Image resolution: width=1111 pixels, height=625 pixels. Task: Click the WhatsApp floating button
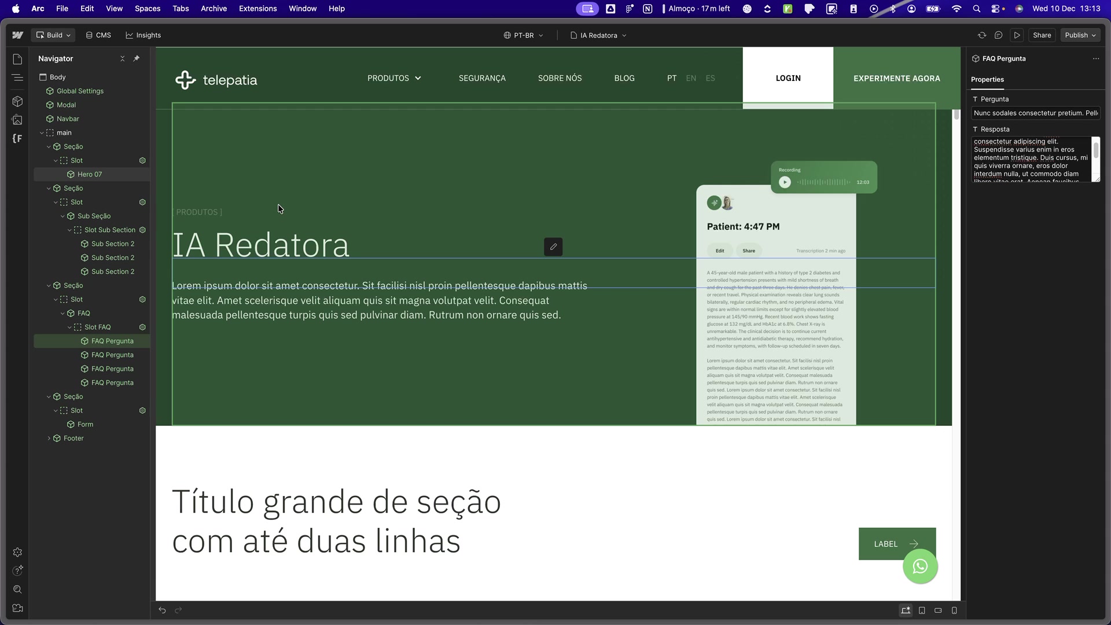click(920, 567)
